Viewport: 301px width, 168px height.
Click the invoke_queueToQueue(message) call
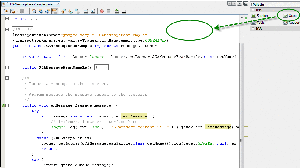click(x=78, y=165)
